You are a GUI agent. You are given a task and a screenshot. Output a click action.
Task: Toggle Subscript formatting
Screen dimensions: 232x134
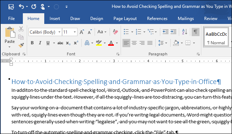pos(68,43)
